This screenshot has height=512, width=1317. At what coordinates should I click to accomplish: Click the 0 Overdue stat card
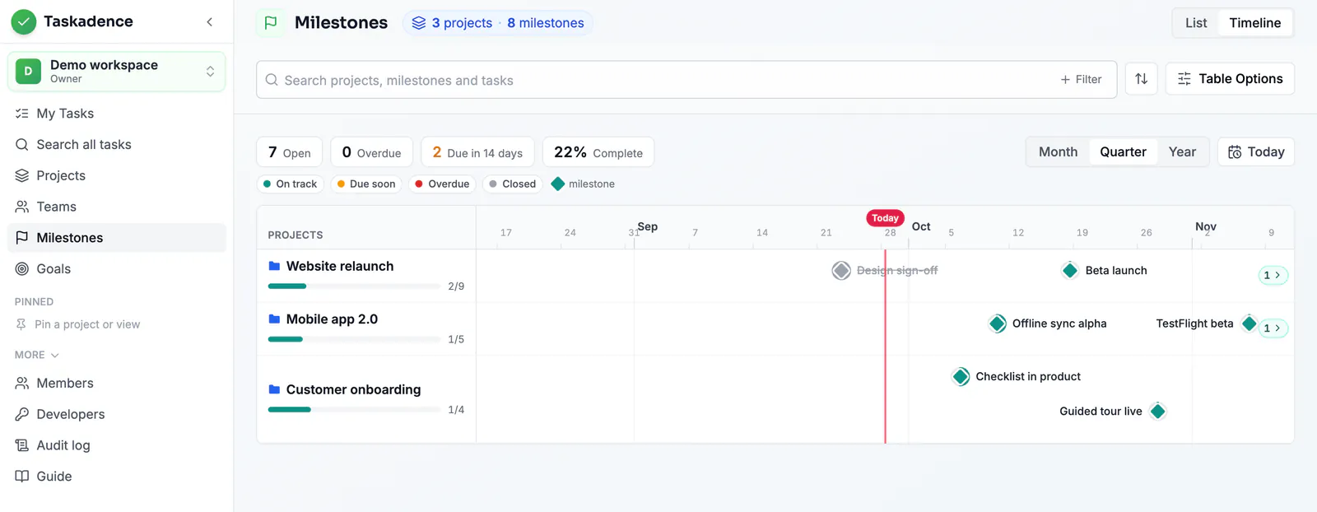372,152
